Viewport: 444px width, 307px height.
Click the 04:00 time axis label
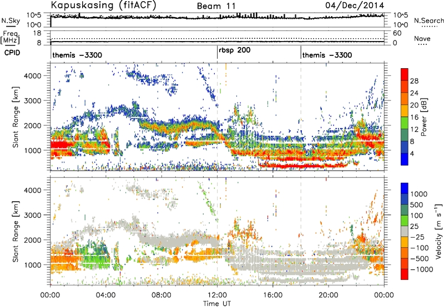point(106,295)
